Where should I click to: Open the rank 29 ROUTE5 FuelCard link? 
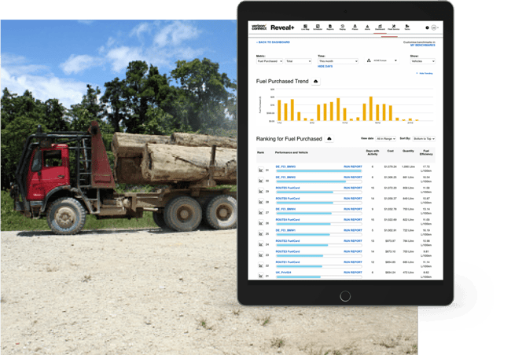[x=288, y=188]
